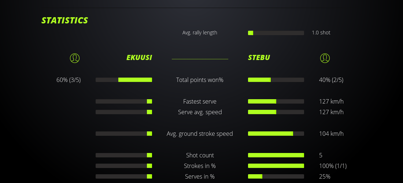The image size is (403, 183).
Task: Click the 60% (3/5) value
Action: [69, 80]
